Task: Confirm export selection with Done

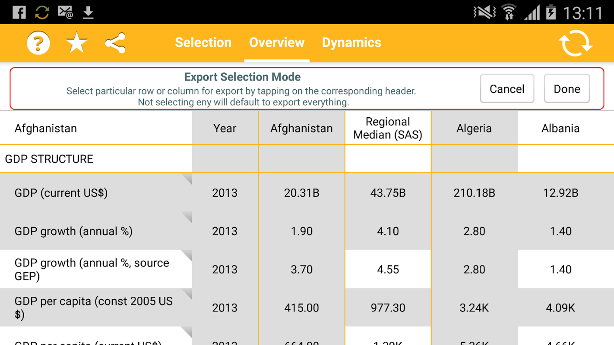Action: 567,89
